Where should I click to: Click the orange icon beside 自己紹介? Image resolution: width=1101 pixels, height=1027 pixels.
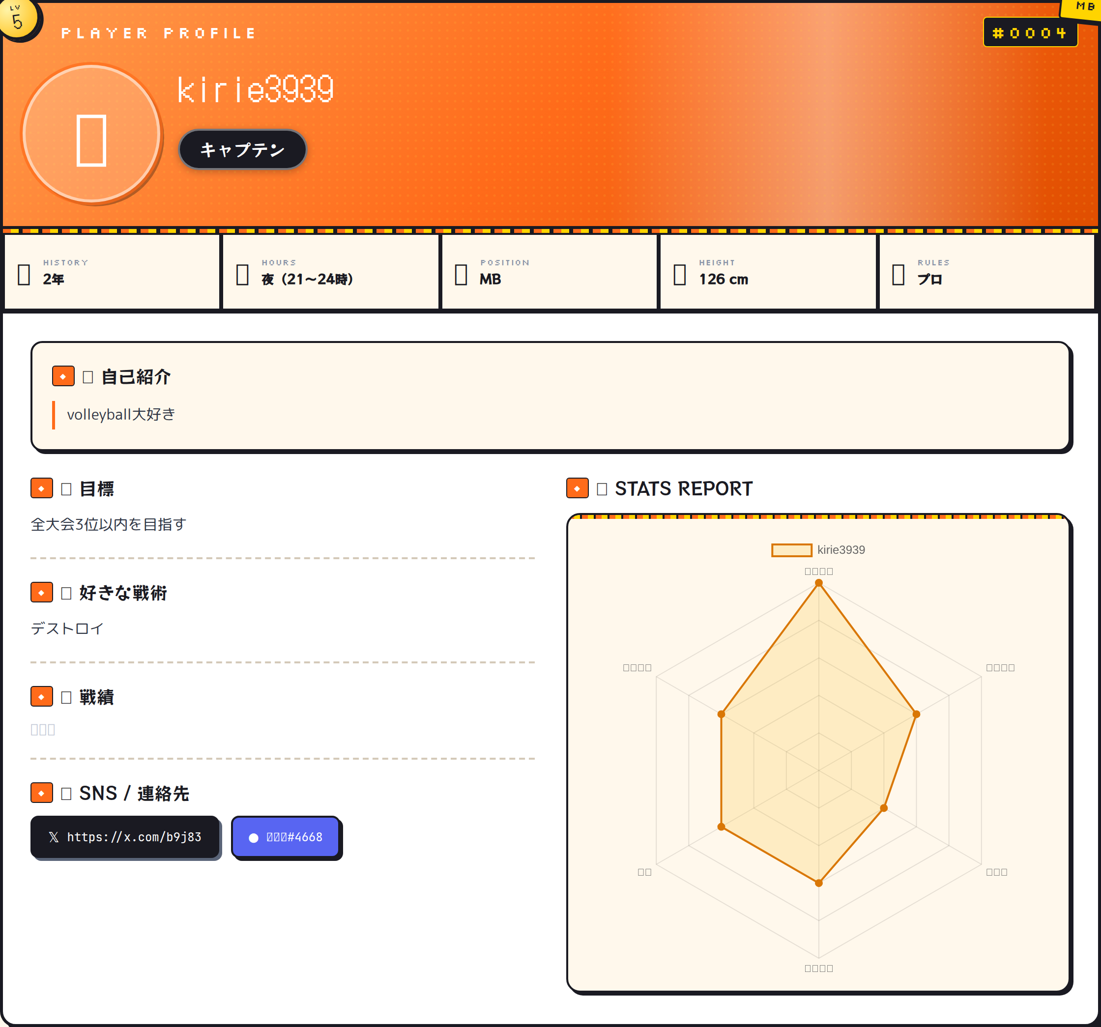(x=63, y=376)
